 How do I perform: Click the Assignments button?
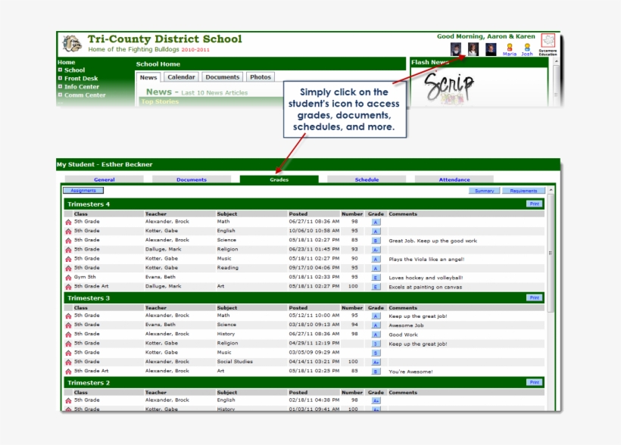[x=83, y=191]
